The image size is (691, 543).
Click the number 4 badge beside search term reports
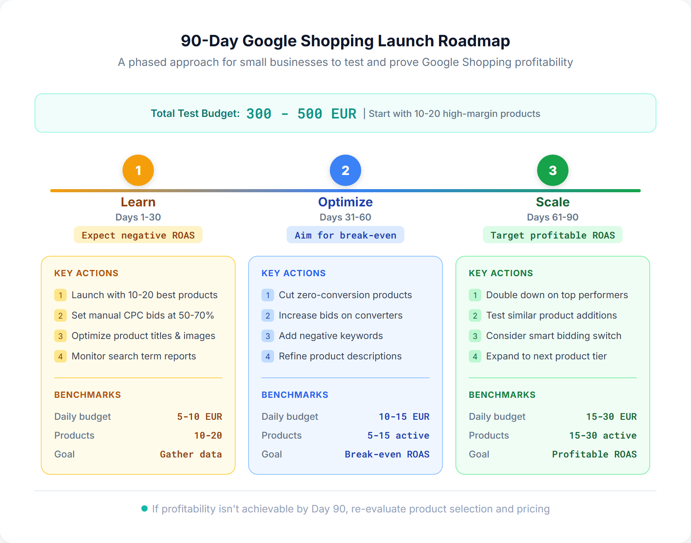(x=60, y=356)
